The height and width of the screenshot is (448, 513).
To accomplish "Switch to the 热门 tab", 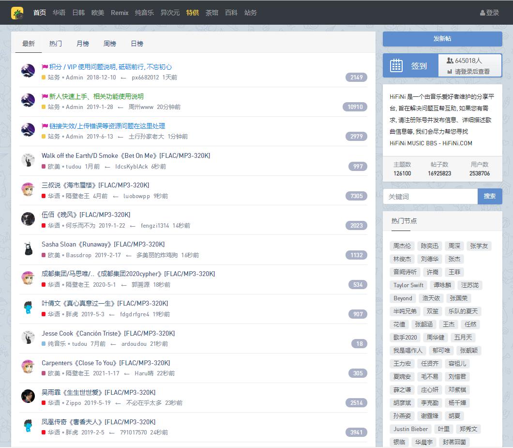I will click(56, 44).
